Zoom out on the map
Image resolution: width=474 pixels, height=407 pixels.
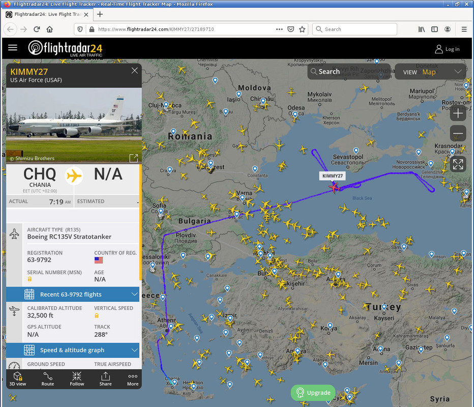click(x=458, y=133)
